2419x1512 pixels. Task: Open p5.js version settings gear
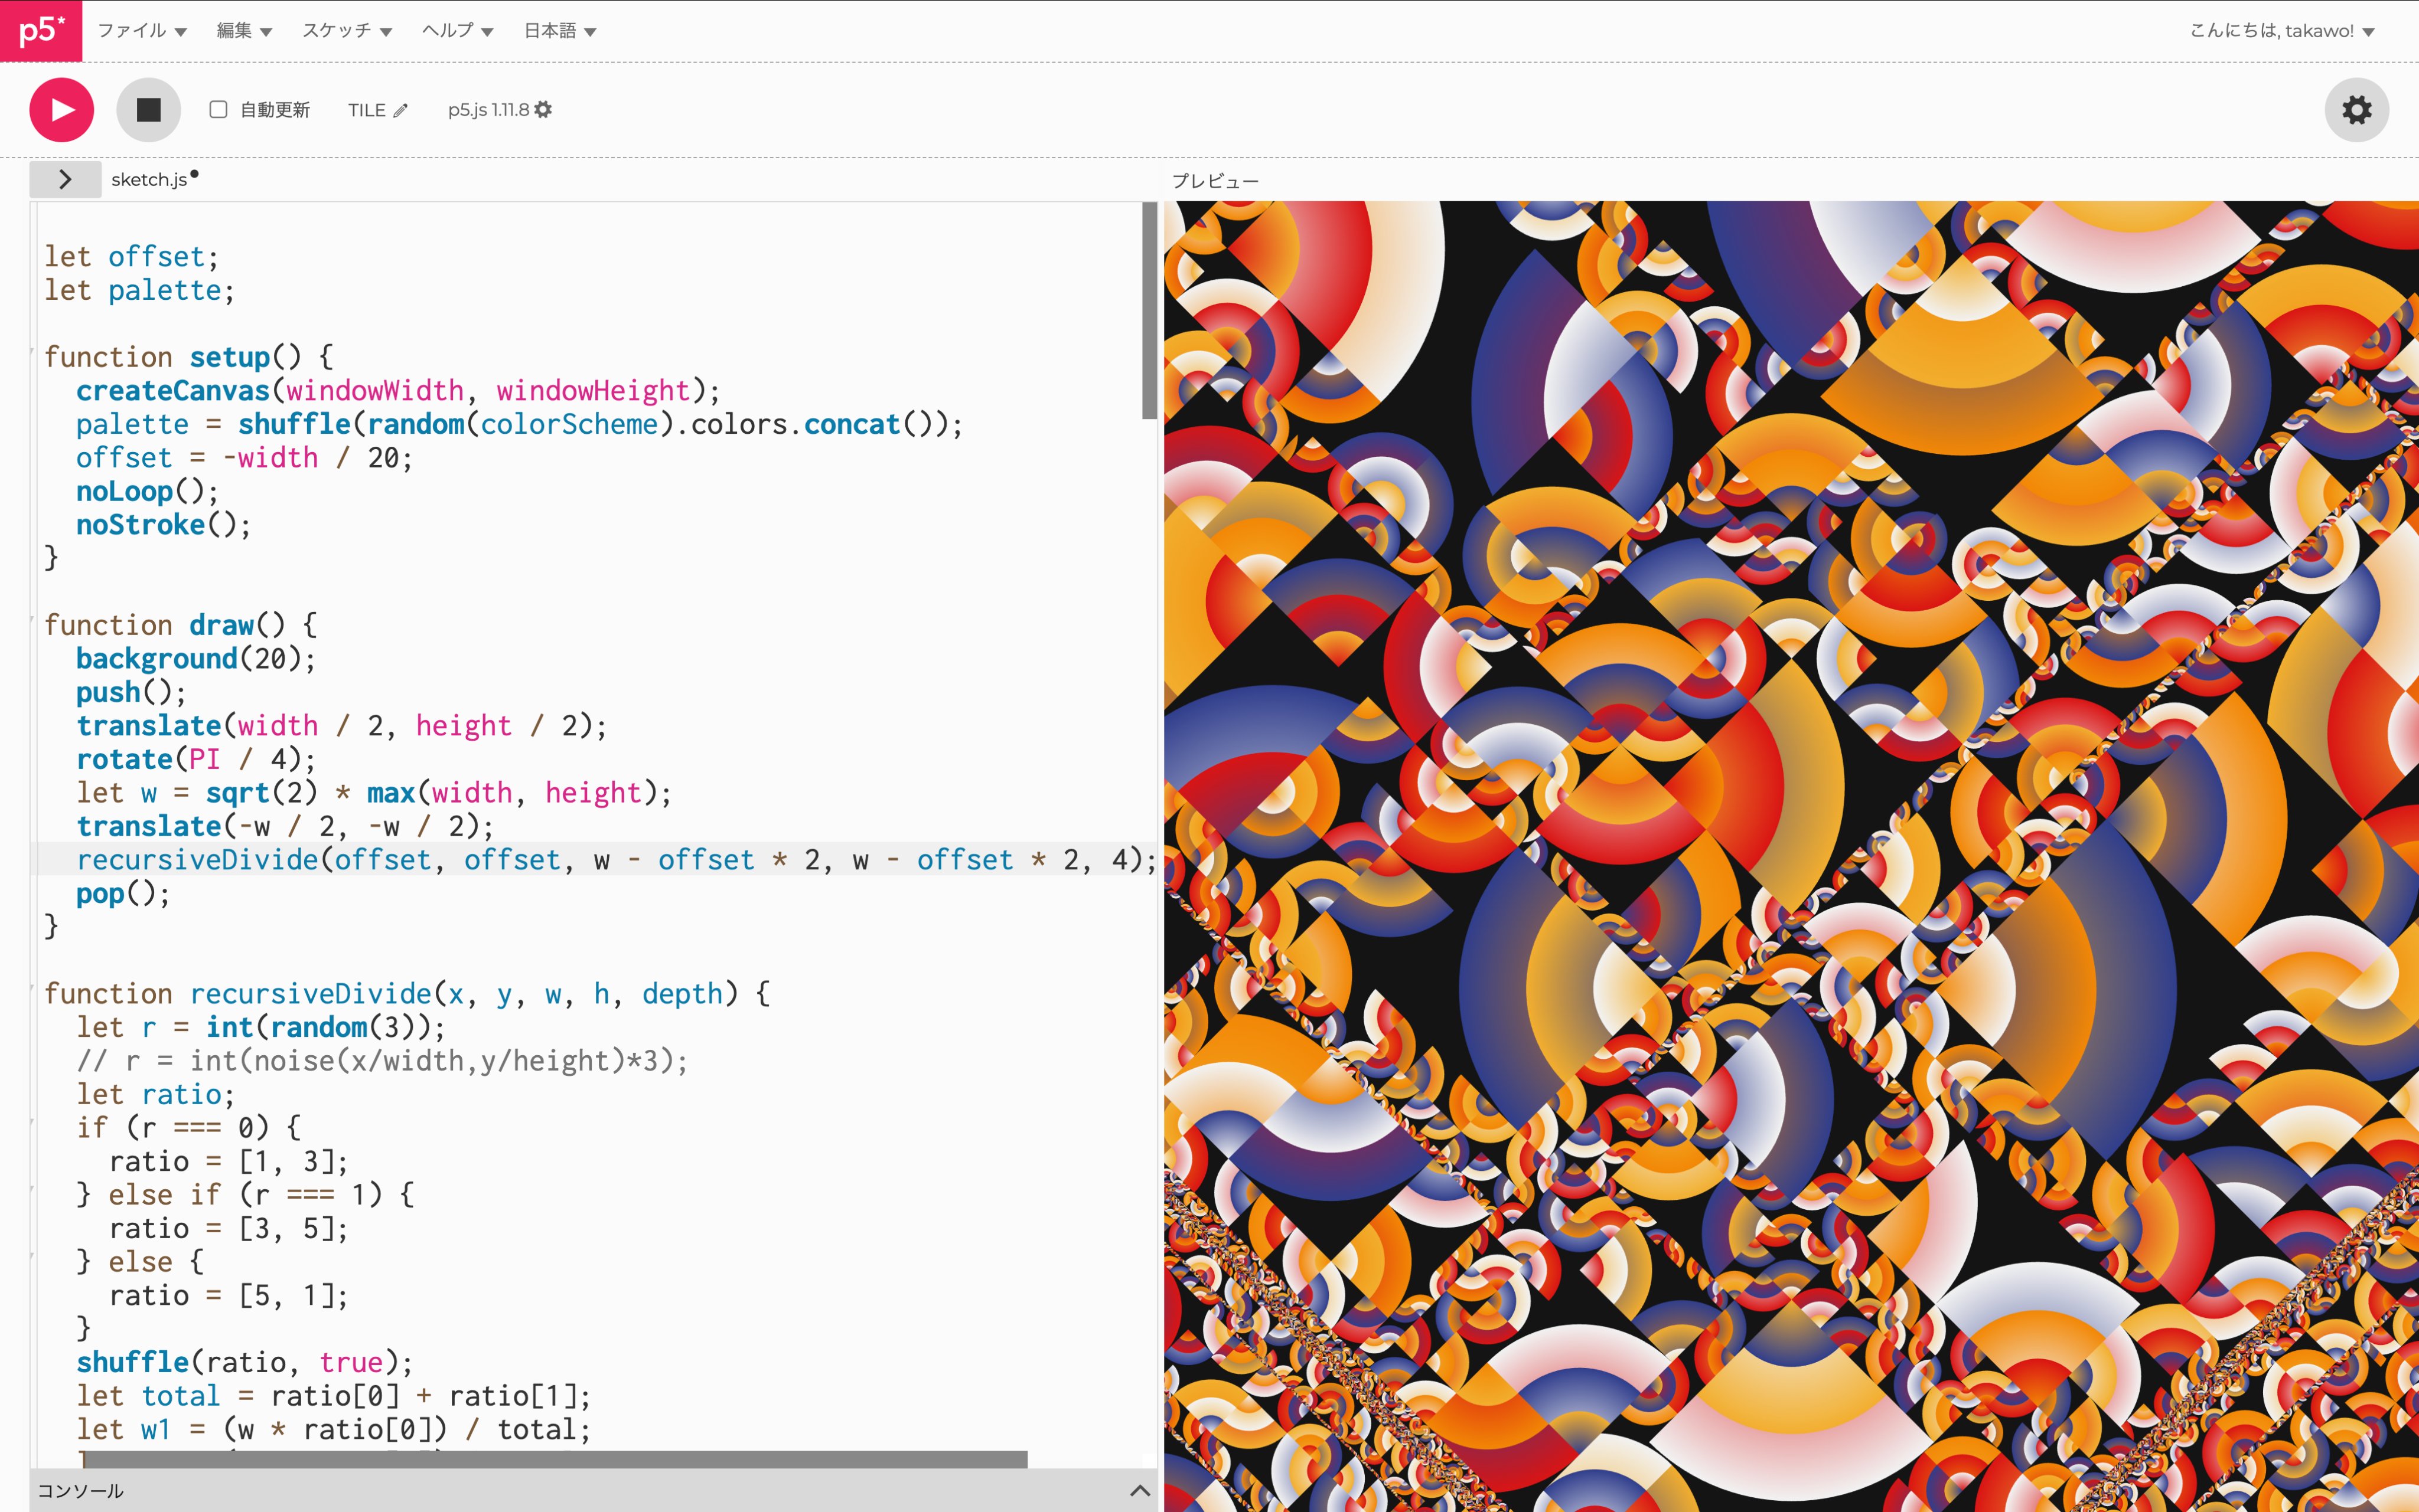pos(543,110)
